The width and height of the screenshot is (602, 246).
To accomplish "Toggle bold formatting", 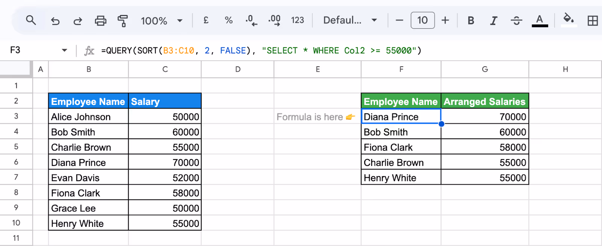I will [x=471, y=21].
